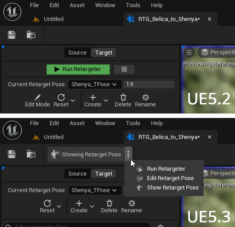Click the lower toolbar's browse to asset icon

pos(31,154)
